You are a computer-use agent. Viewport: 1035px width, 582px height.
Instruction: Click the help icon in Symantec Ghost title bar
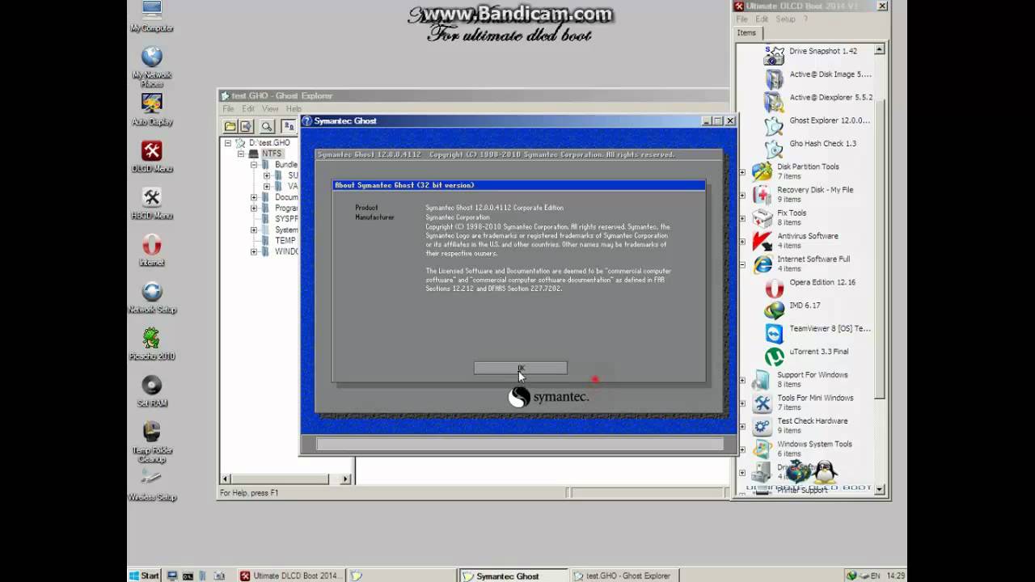click(306, 120)
